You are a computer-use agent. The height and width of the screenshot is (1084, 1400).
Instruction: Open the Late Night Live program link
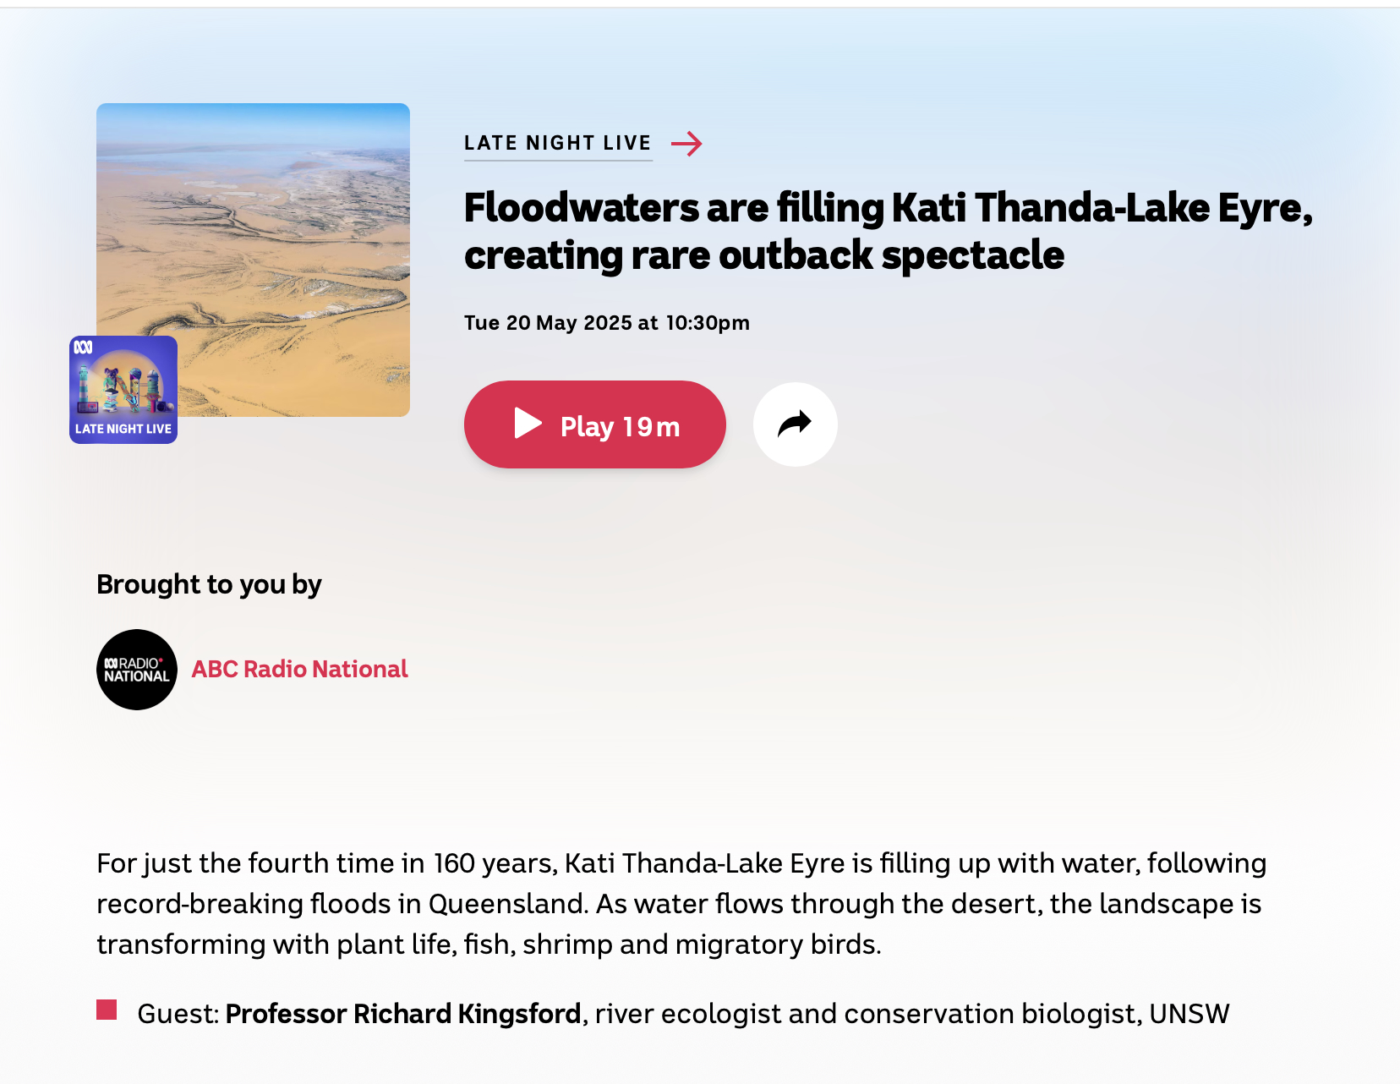coord(558,143)
